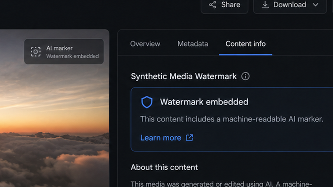Click 'This media was generated or edited using AI' text

point(202,184)
